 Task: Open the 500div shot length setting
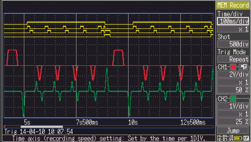pyautogui.click(x=233, y=44)
